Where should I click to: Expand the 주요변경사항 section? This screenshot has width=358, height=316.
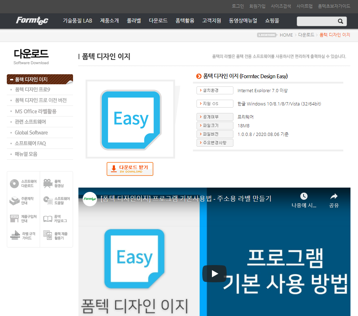(215, 142)
